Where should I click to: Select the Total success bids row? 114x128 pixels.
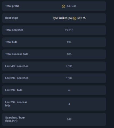(54, 54)
